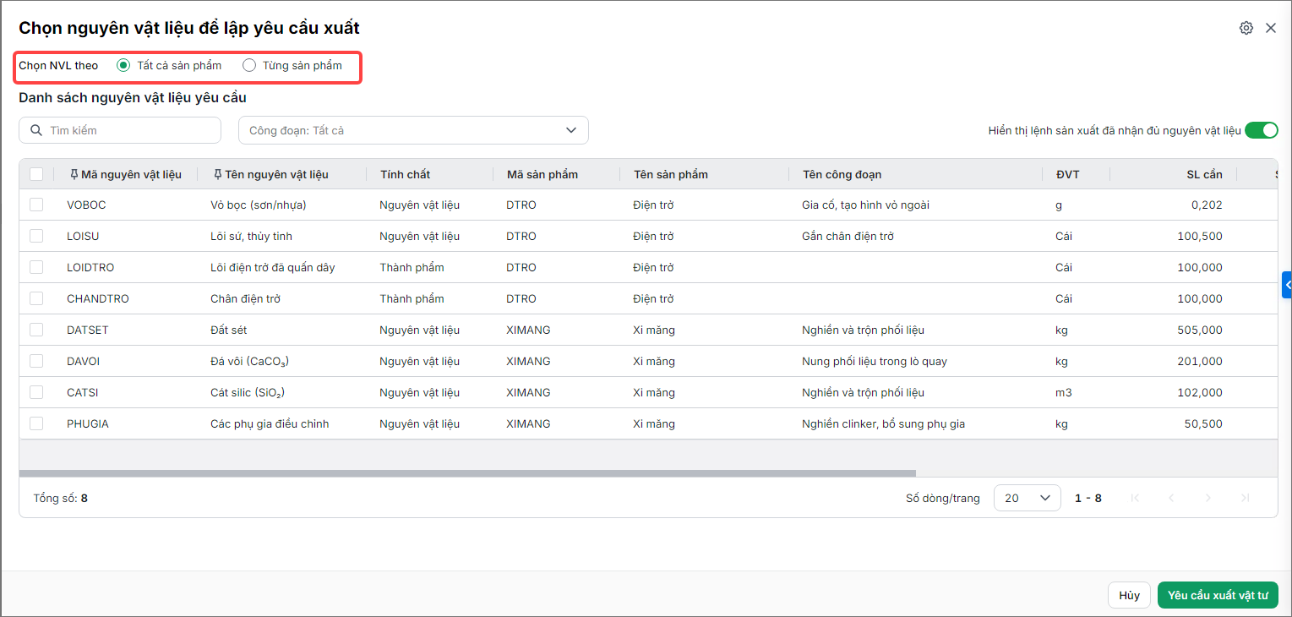Tick checkbox for PHUGIA row
This screenshot has width=1292, height=617.
click(36, 423)
